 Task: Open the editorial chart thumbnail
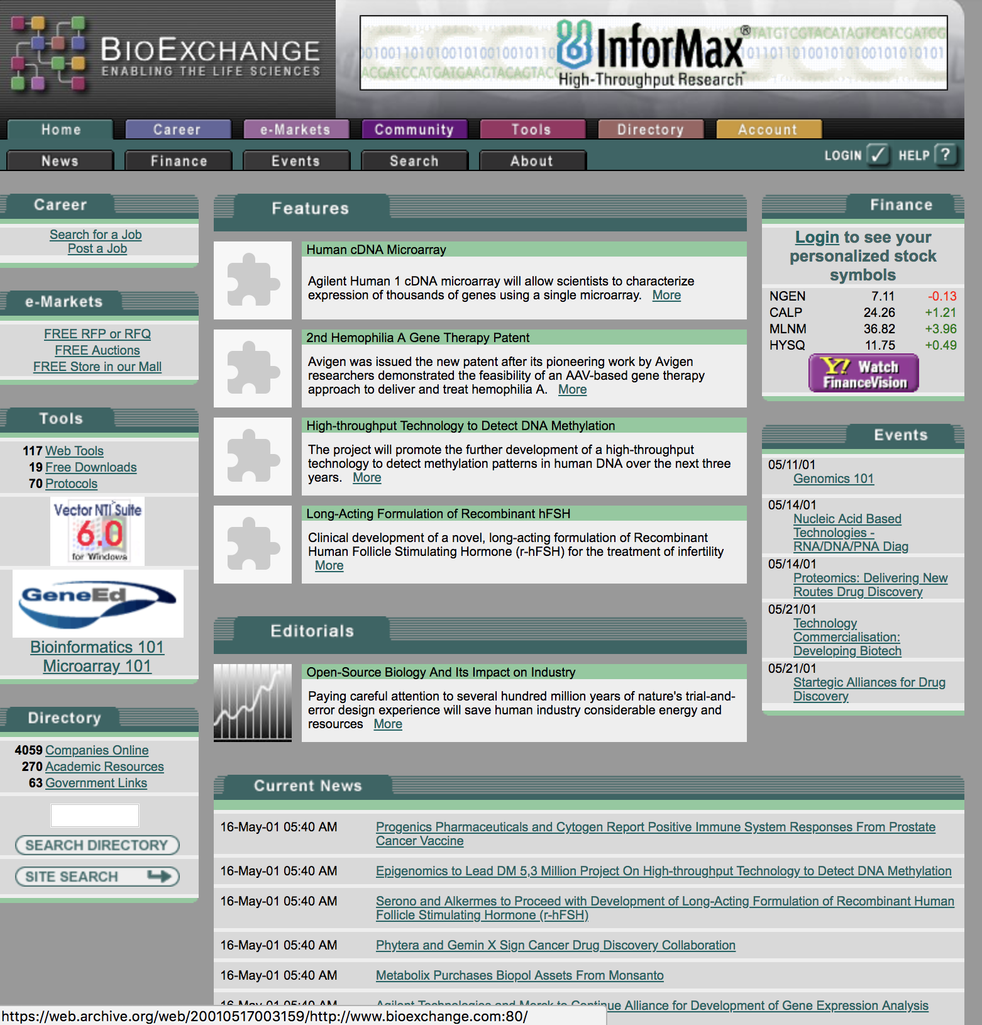[x=253, y=703]
